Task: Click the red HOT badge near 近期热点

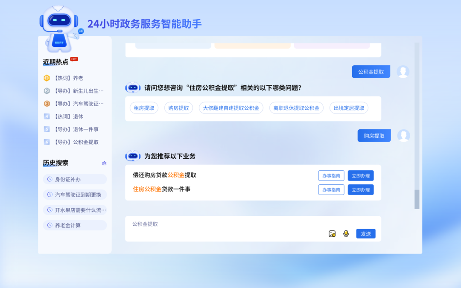Action: pos(74,59)
